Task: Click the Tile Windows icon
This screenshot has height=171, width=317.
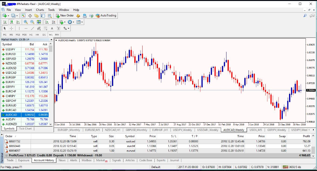Action: [x=39, y=22]
